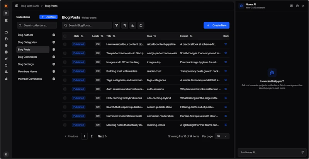Screen dimensions: 309x159
Task: Click the send message arrow icon
Action: [302, 152]
